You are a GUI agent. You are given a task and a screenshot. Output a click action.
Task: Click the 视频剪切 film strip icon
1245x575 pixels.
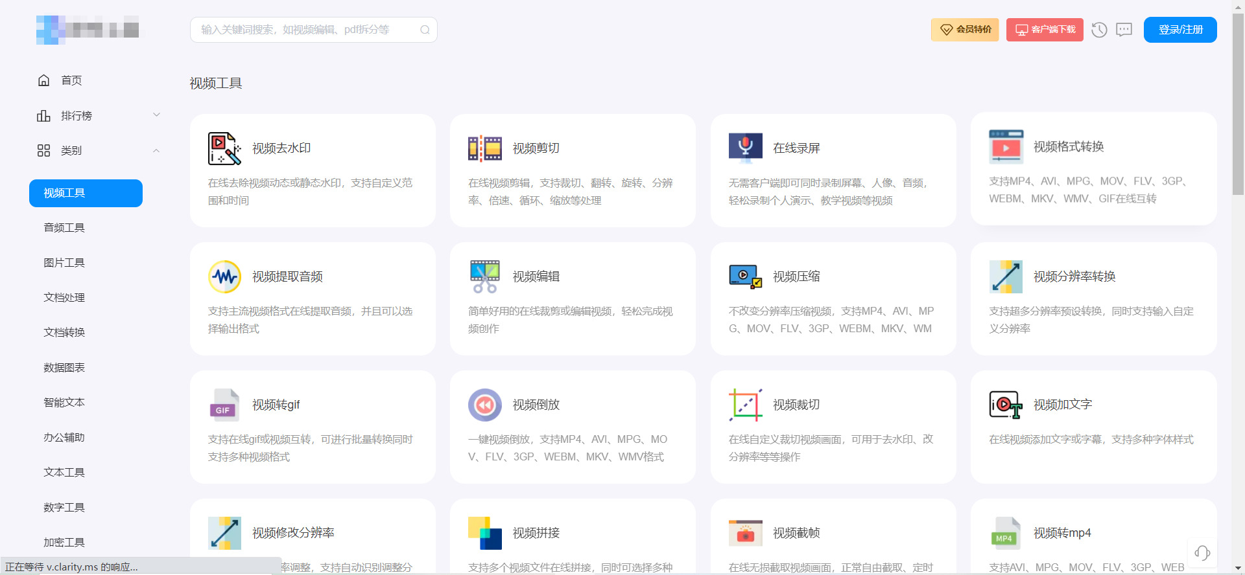(485, 148)
